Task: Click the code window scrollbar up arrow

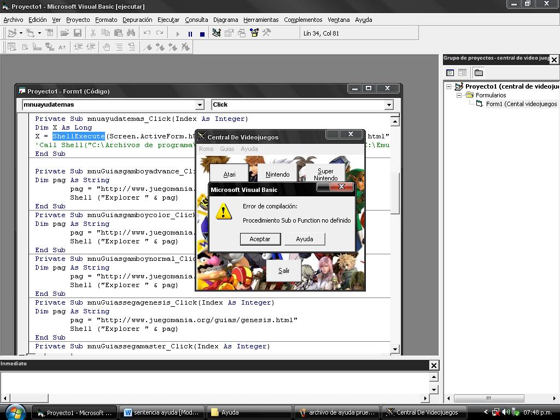Action: pos(395,122)
